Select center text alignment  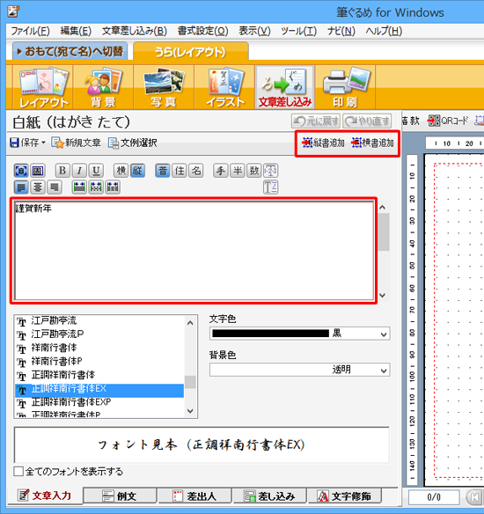tap(38, 187)
